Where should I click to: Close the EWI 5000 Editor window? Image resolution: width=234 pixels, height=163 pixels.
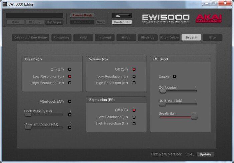coord(225,3)
